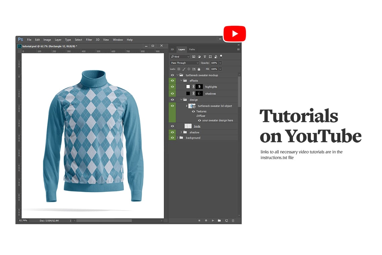
Task: Click the Lock position icon in the Layers panel
Action: pos(189,69)
